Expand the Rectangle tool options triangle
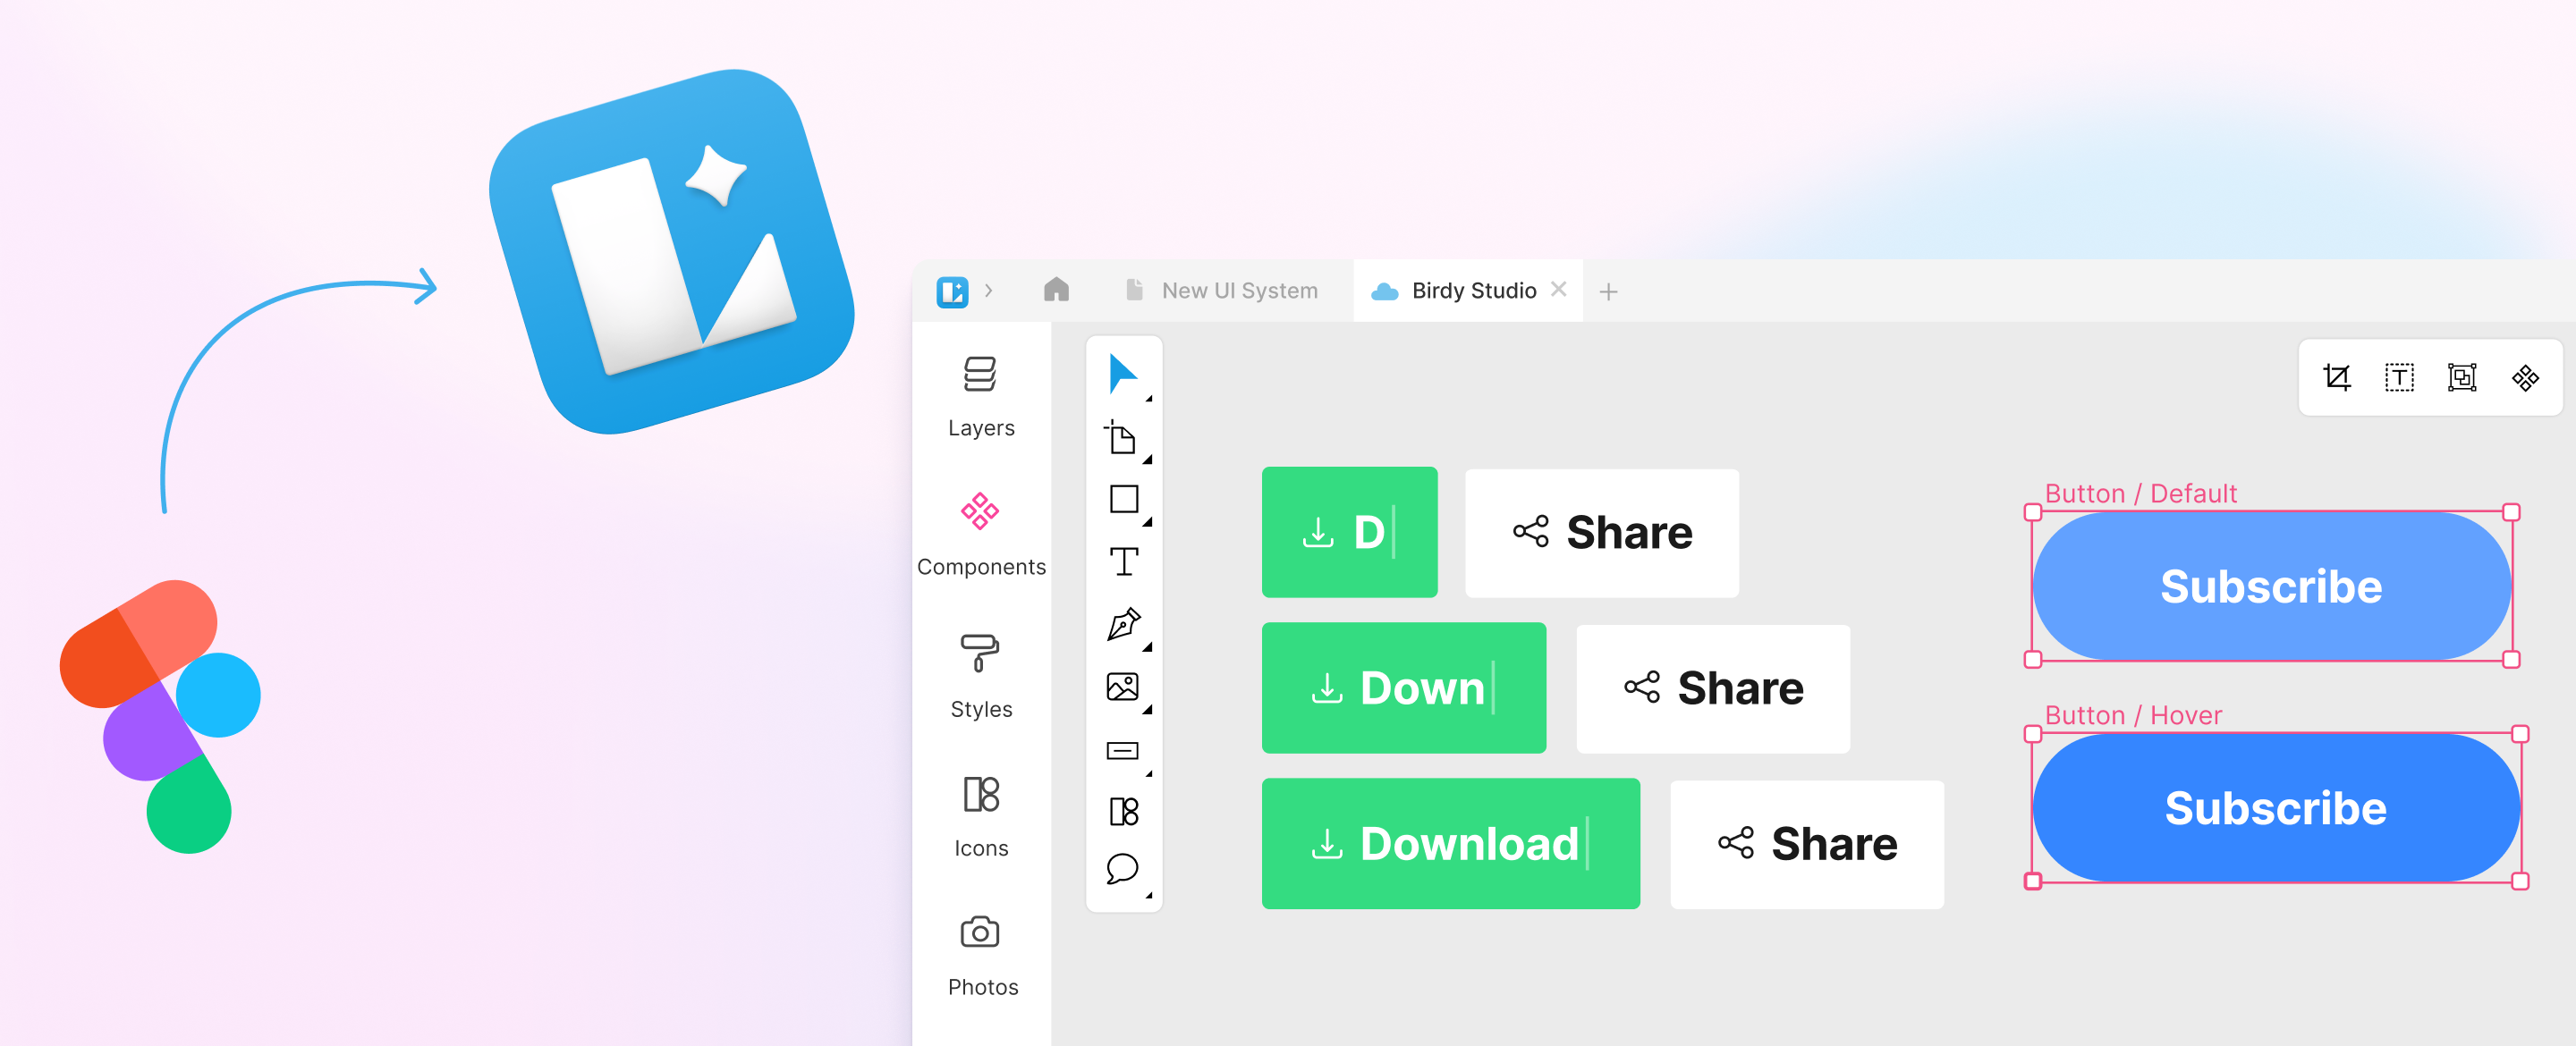 tap(1148, 522)
